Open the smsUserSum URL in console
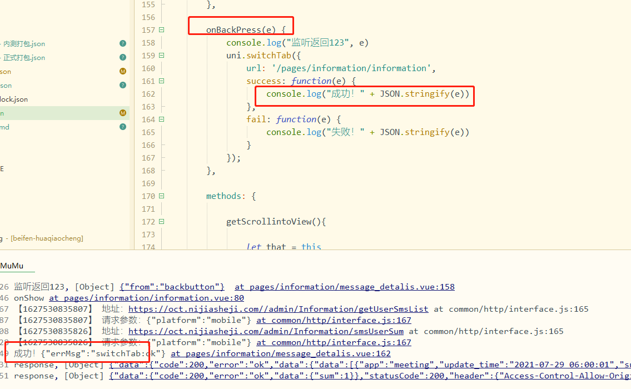631x389 pixels. point(266,331)
